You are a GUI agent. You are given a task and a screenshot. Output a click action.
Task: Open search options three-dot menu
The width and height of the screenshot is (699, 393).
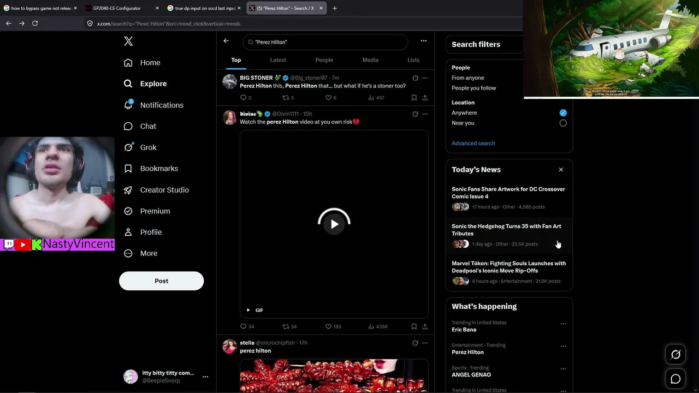point(423,41)
